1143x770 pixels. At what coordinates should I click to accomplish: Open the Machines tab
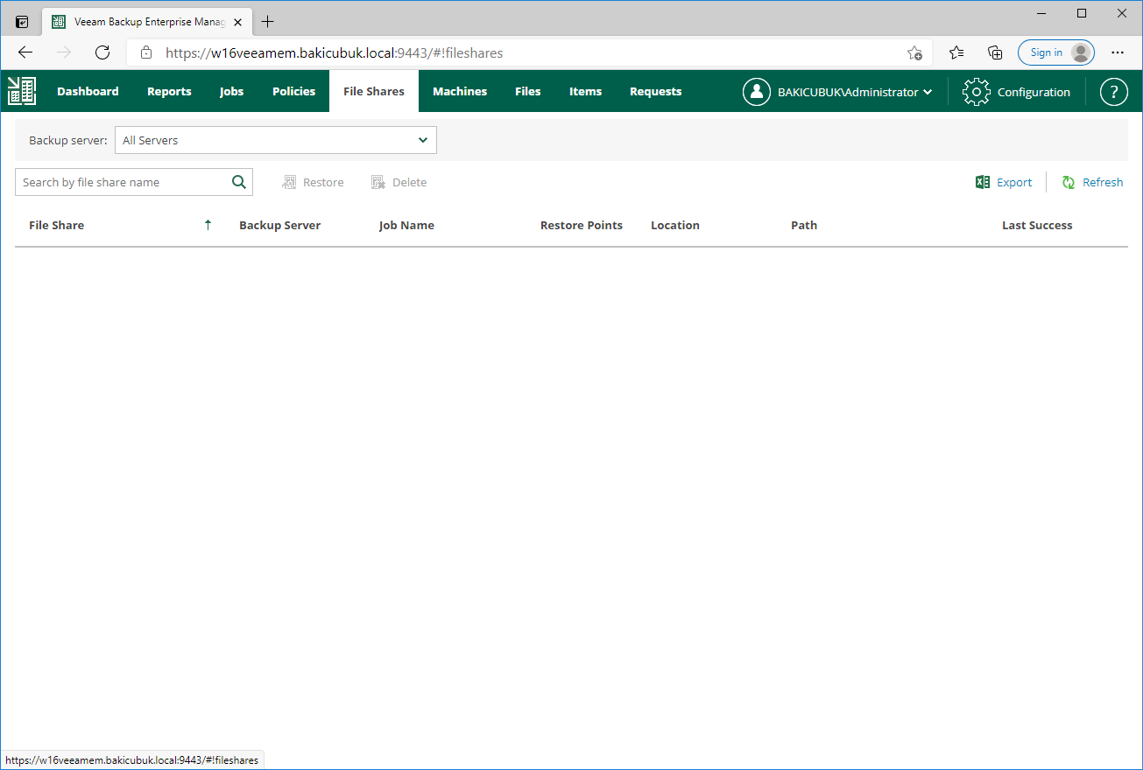click(460, 91)
